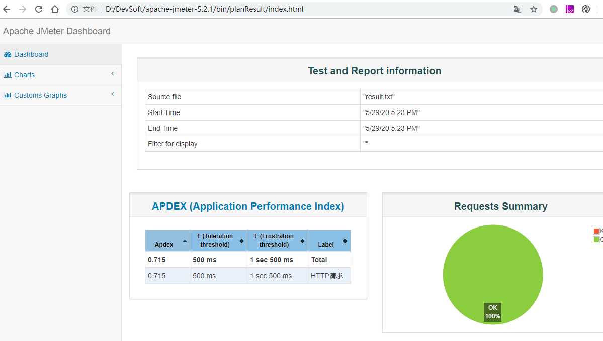
Task: Sort by F (Frustration threshold) arrows
Action: (302, 241)
